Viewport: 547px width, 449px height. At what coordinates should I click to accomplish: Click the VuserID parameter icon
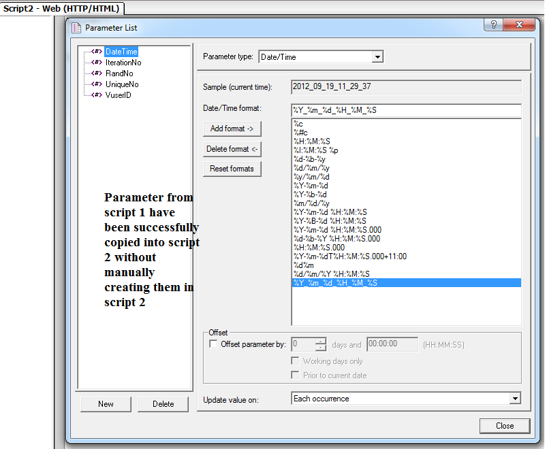[97, 95]
